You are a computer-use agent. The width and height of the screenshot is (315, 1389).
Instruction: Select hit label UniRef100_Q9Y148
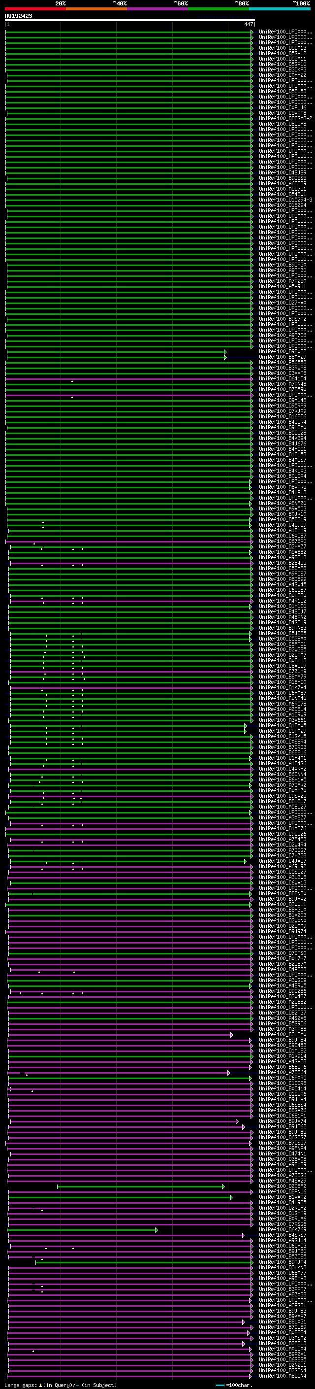click(283, 401)
